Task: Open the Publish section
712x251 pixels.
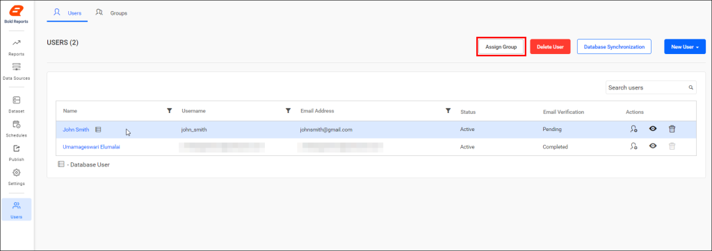Action: pos(17,153)
